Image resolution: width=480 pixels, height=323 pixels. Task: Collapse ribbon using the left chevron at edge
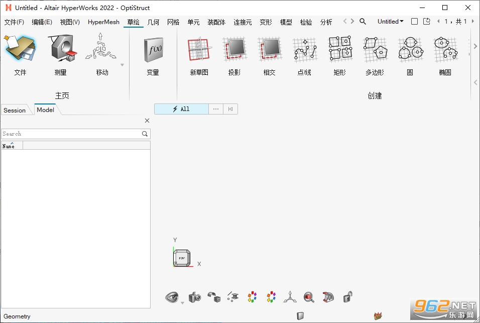(x=475, y=82)
